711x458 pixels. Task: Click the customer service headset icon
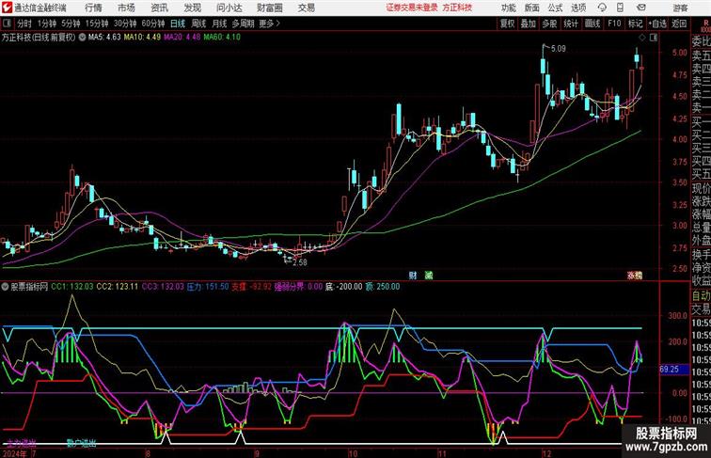[x=602, y=8]
